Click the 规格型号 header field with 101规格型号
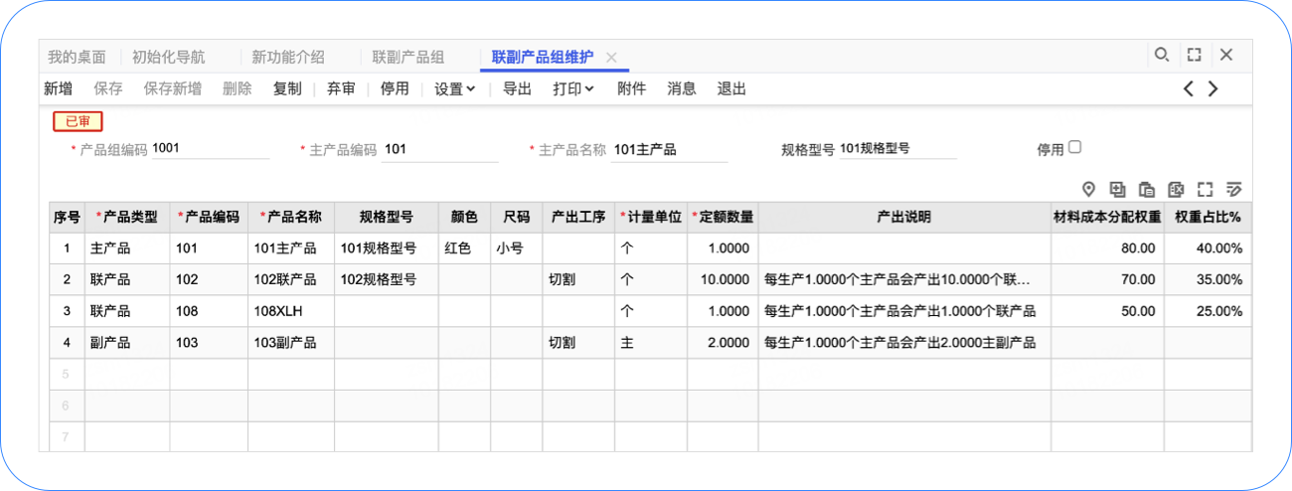This screenshot has height=491, width=1292. [896, 149]
